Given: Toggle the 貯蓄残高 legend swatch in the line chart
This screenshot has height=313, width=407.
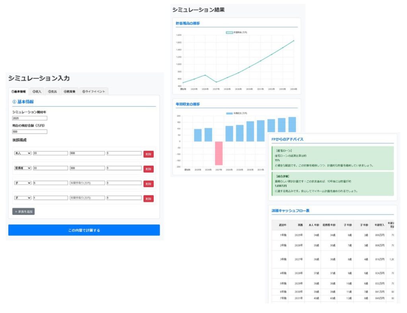Looking at the screenshot, I should tap(229, 32).
